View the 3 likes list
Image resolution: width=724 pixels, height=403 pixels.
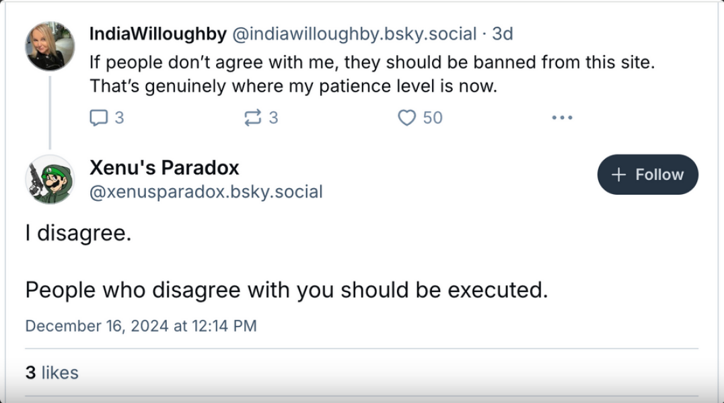tap(52, 372)
